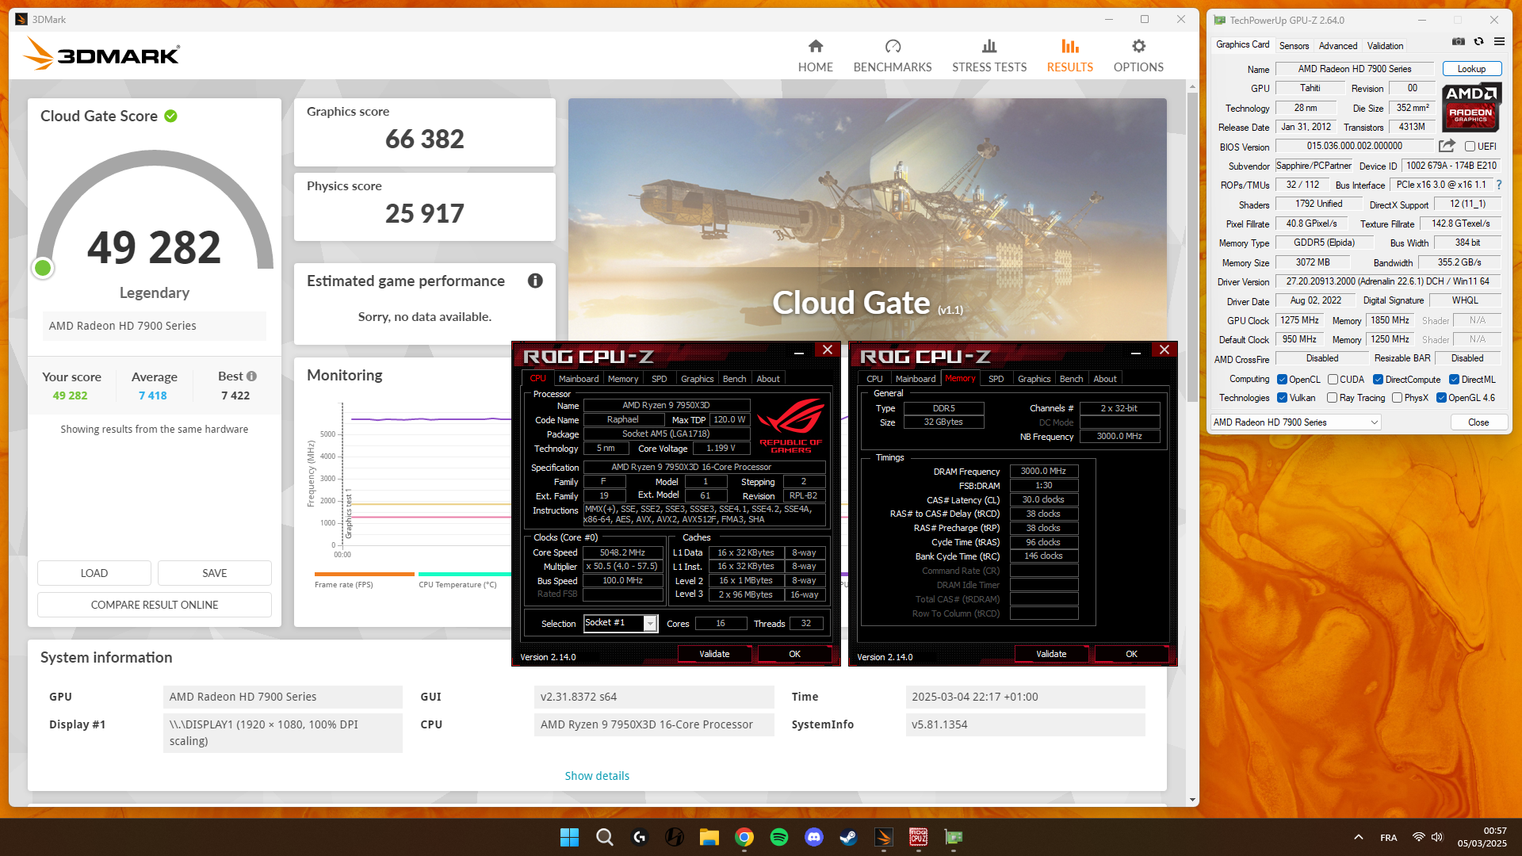This screenshot has width=1522, height=856.
Task: Open the OPTIONS gear icon
Action: (1138, 46)
